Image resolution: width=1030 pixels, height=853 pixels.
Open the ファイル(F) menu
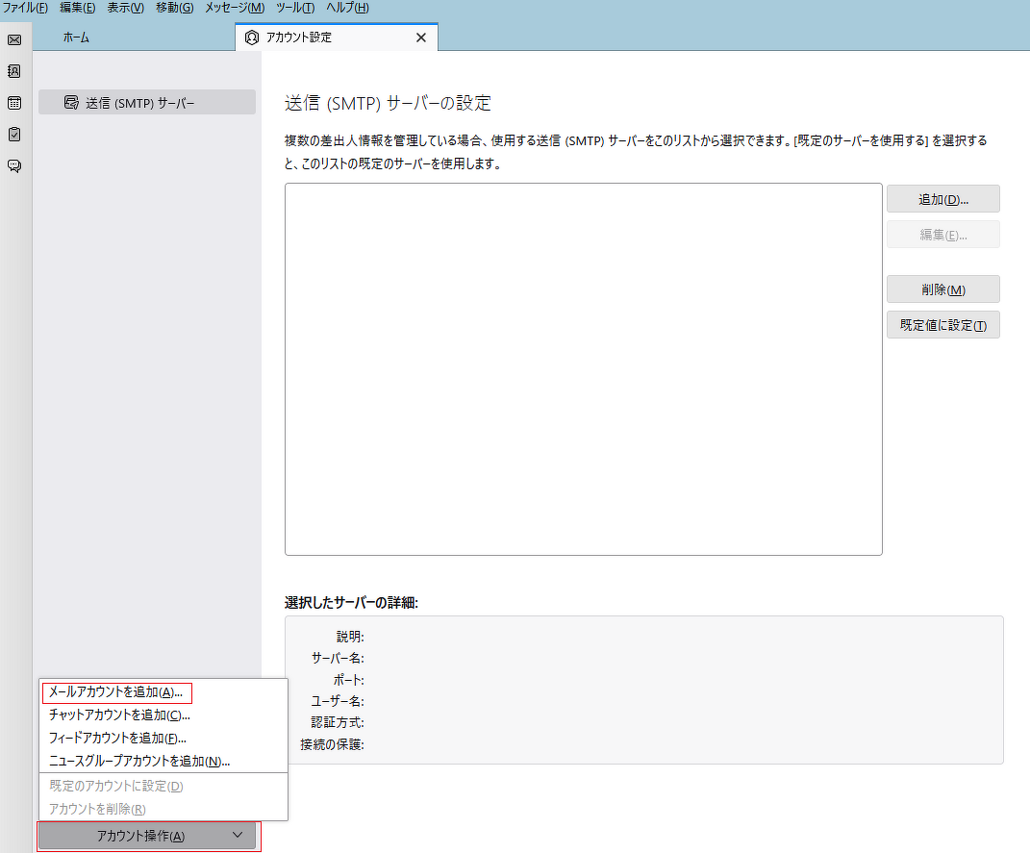[x=25, y=8]
